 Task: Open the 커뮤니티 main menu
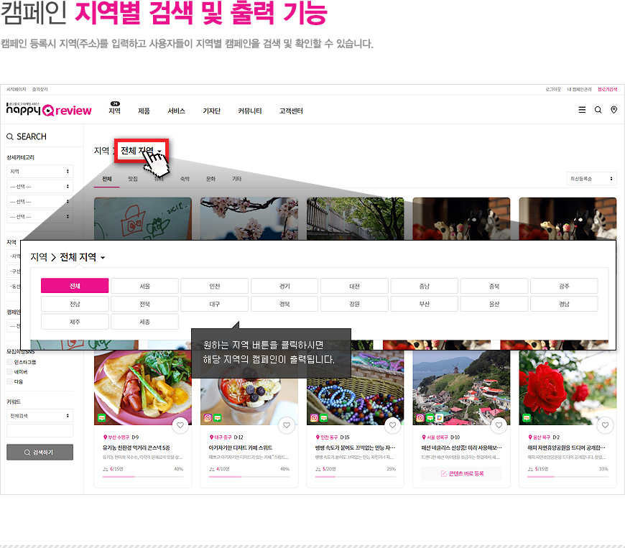(249, 111)
